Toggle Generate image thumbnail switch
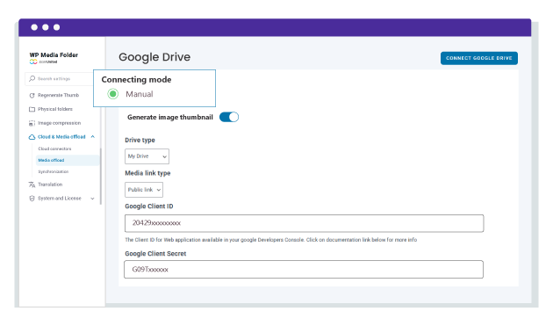Viewport: 553px width, 326px height. (x=229, y=117)
